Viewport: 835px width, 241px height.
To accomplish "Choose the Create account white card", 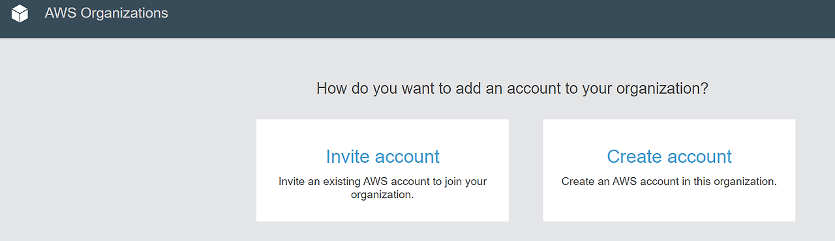I will coord(669,170).
